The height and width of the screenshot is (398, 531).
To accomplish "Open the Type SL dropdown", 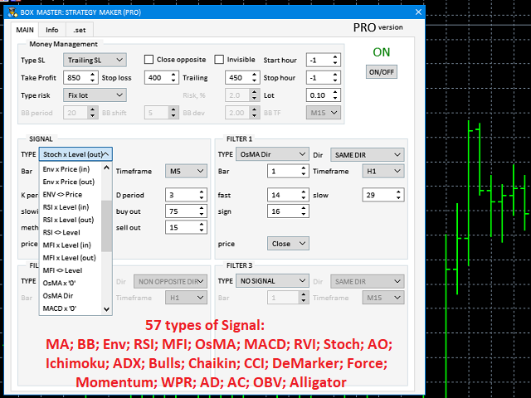I will click(95, 60).
